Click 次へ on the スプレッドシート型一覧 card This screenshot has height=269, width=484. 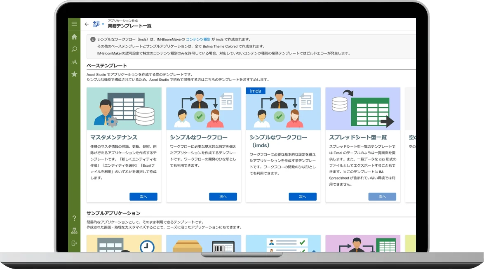point(383,197)
